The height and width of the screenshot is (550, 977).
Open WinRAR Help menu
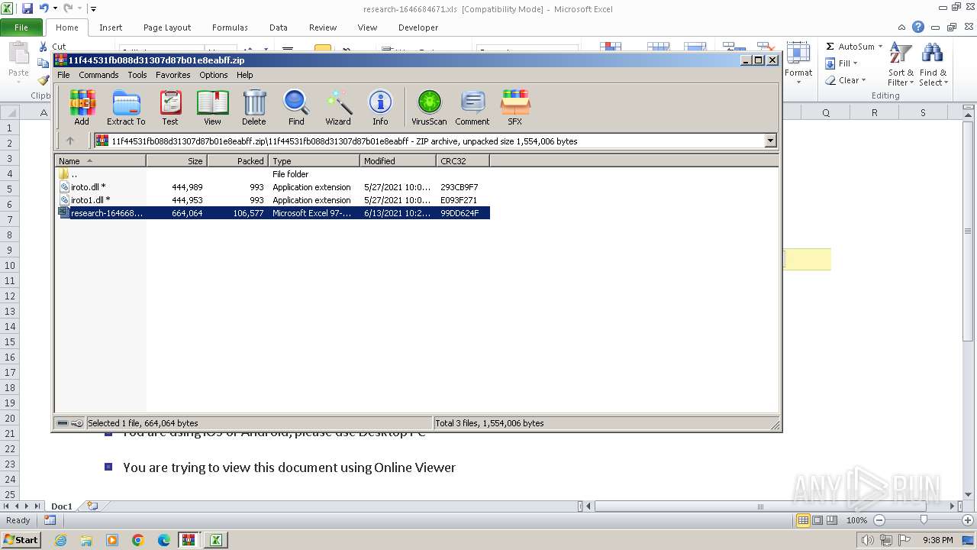pos(245,75)
